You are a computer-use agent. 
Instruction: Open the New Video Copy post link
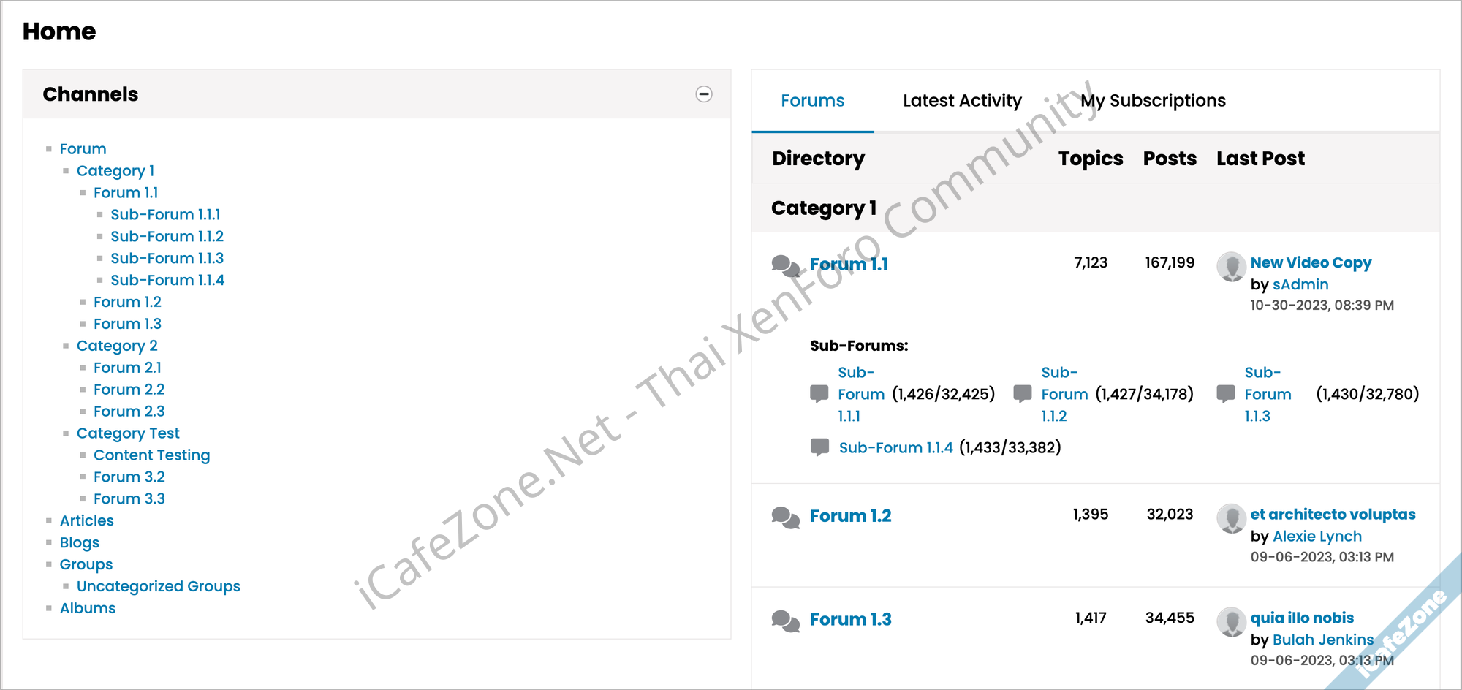(1310, 262)
